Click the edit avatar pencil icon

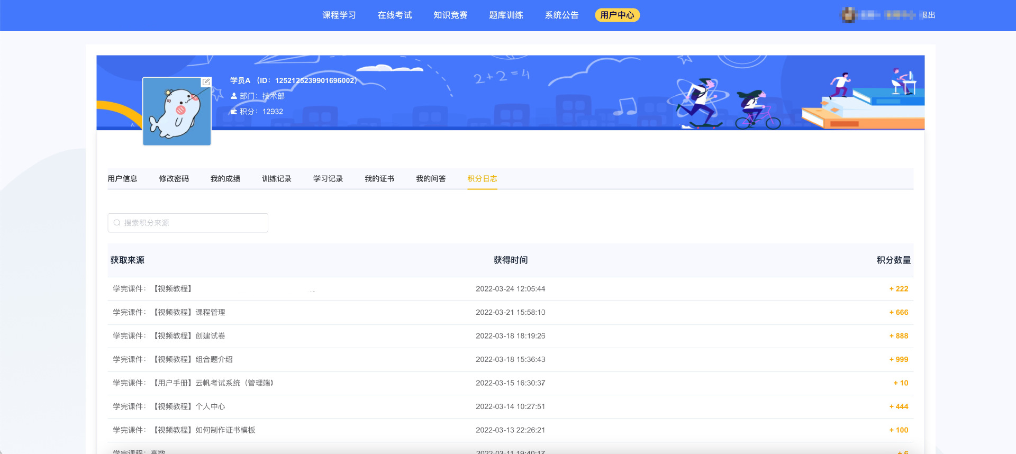[x=206, y=82]
